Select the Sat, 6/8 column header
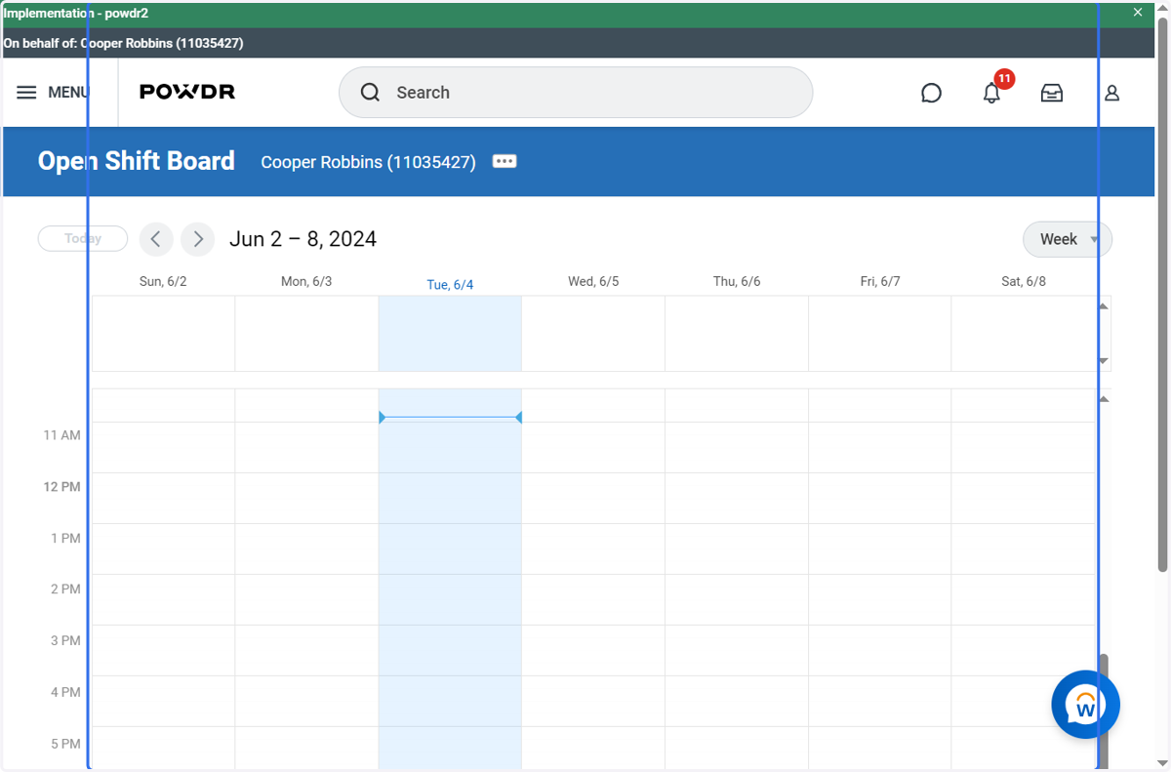This screenshot has height=772, width=1171. click(1024, 281)
